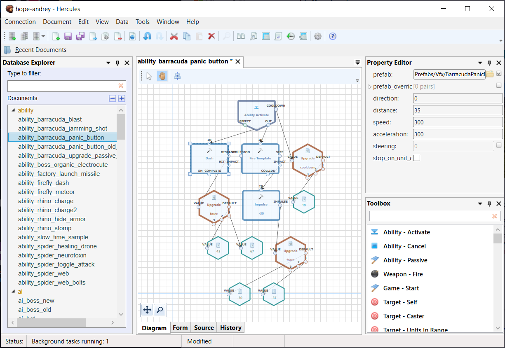Open Recent Documents
The image size is (505, 348).
41,50
